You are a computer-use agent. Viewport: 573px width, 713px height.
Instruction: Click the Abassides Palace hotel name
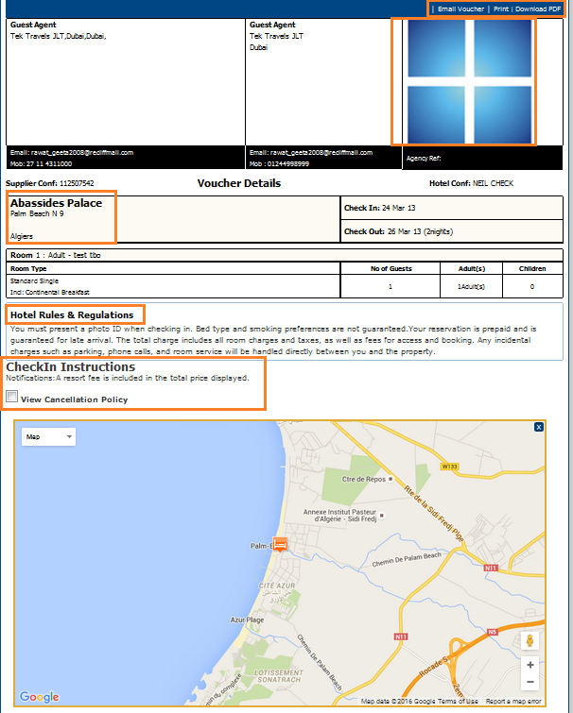click(x=55, y=203)
